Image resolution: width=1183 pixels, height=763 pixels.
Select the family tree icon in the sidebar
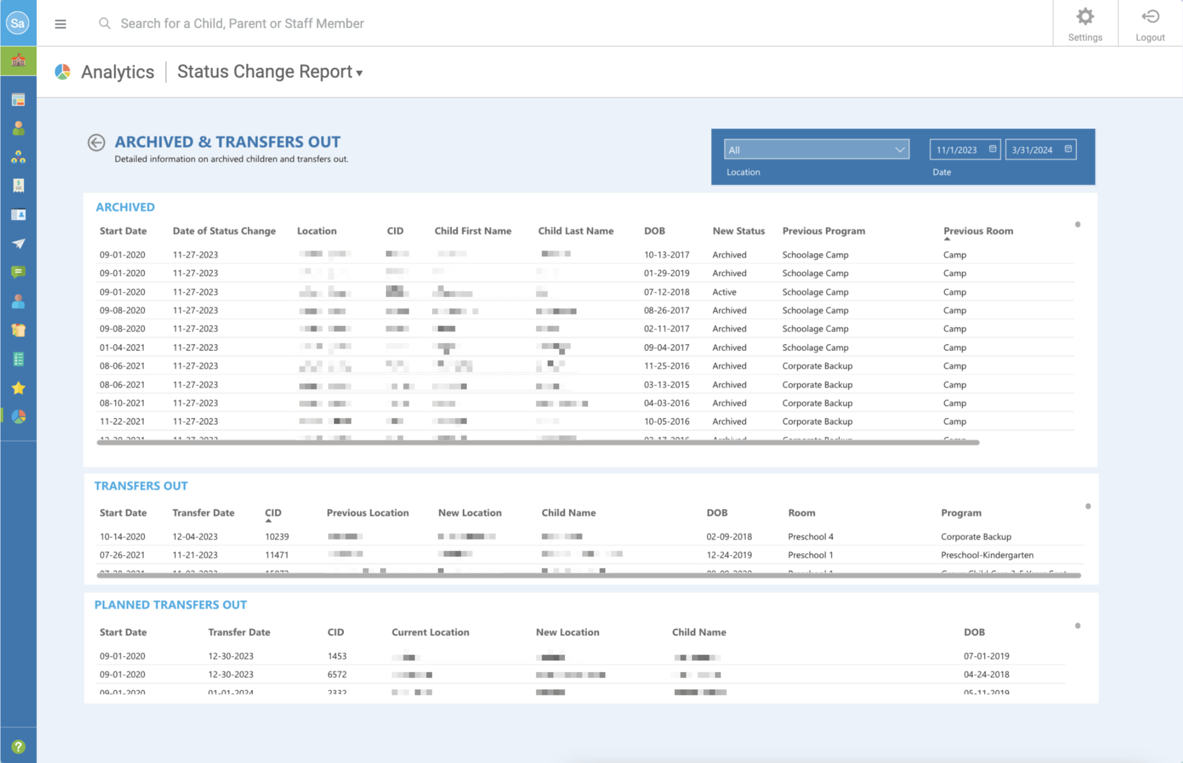18,156
